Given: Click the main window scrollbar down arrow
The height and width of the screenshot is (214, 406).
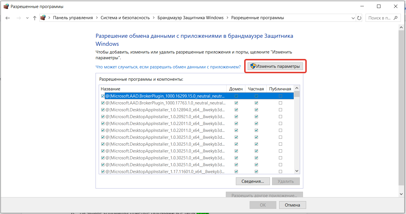Looking at the screenshot, I should tap(401, 194).
